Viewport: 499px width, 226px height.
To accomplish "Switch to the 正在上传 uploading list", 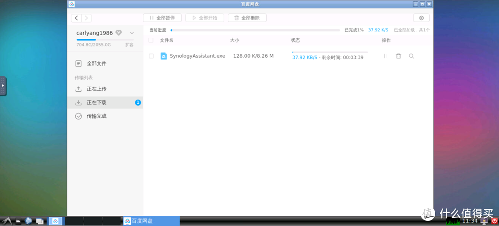I will coord(105,89).
